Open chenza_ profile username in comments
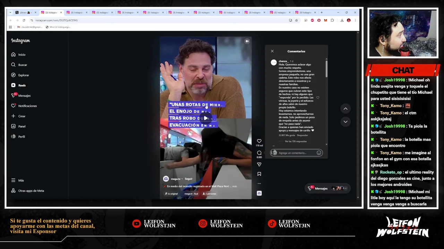Image resolution: width=444 pixels, height=249 pixels. click(x=284, y=61)
